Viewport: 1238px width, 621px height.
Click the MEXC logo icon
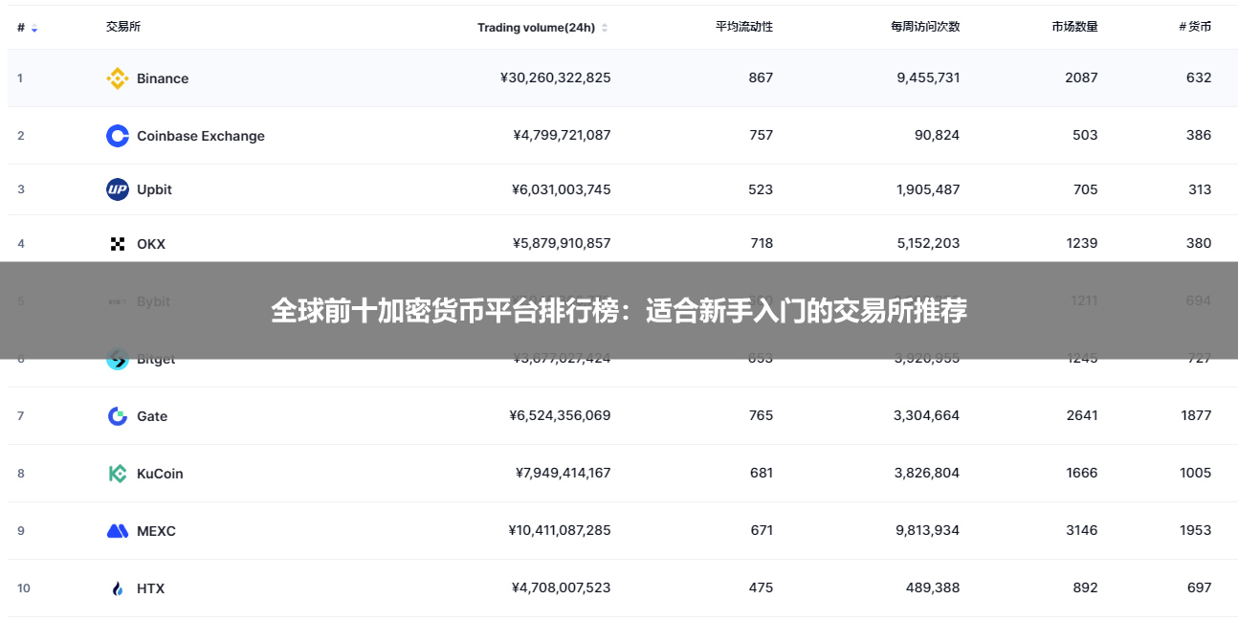click(118, 531)
